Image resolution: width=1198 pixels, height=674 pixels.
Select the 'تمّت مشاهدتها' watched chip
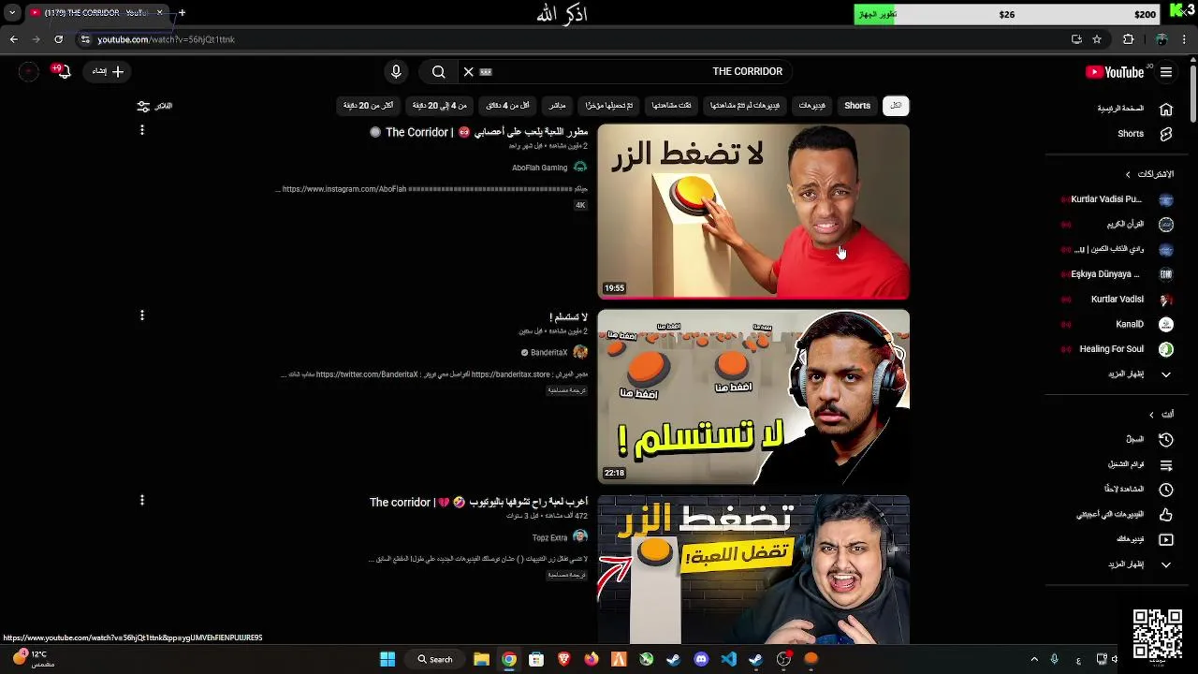tap(671, 106)
